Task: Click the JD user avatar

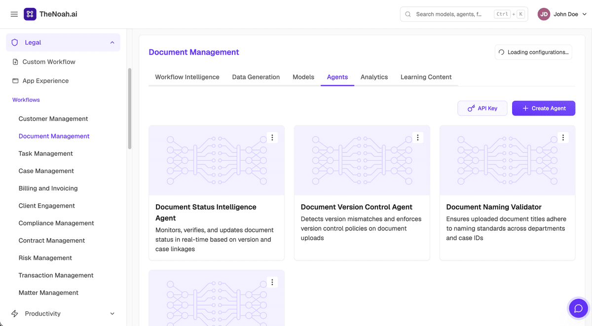Action: (x=544, y=14)
